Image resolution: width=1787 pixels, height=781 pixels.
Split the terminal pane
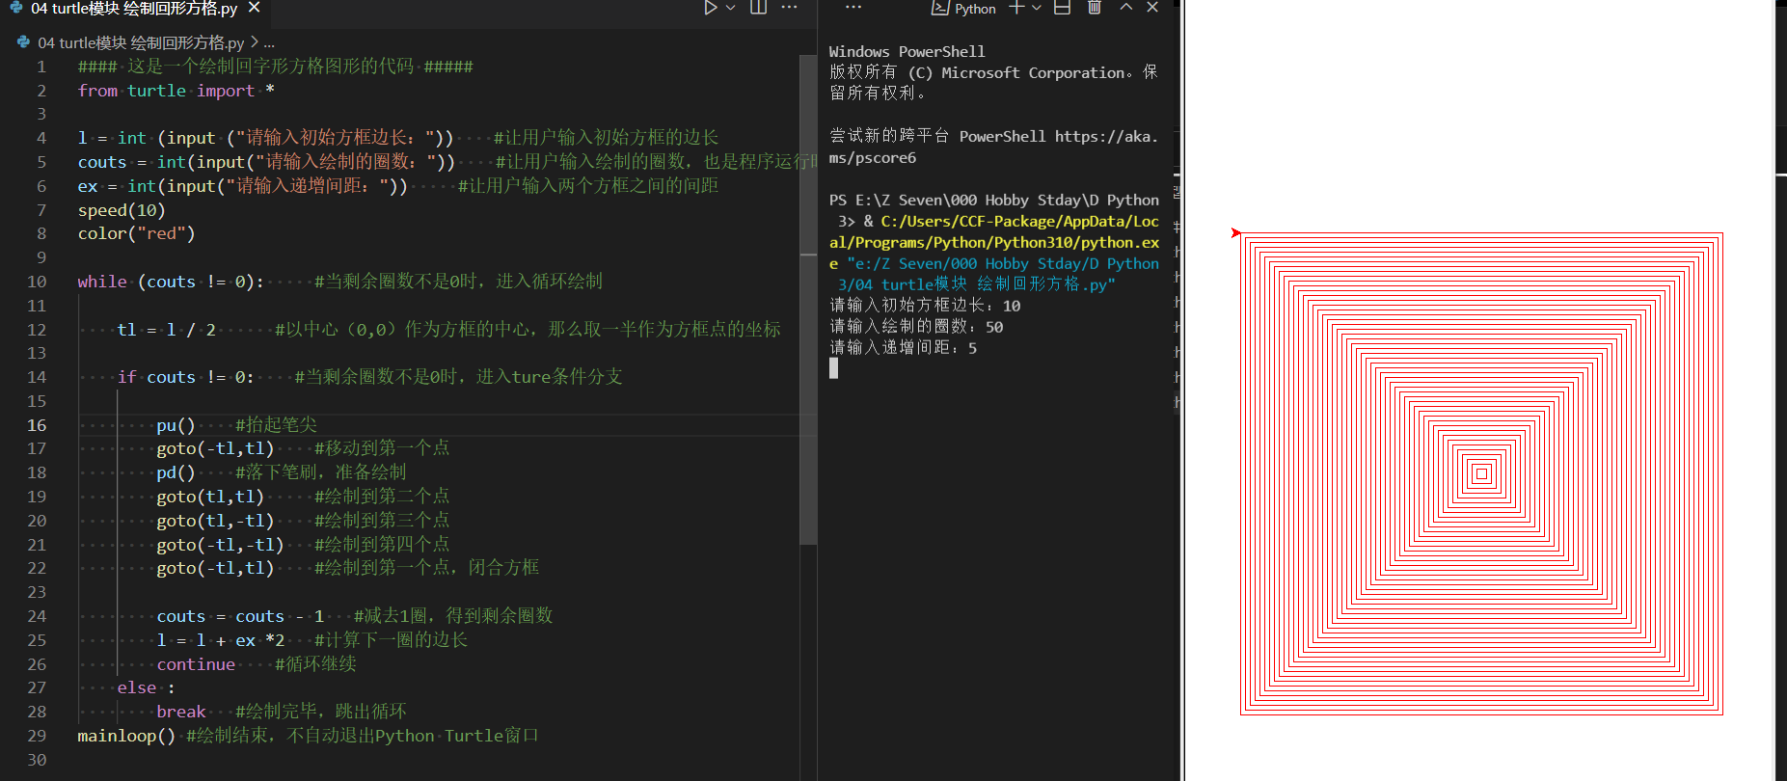(1062, 8)
